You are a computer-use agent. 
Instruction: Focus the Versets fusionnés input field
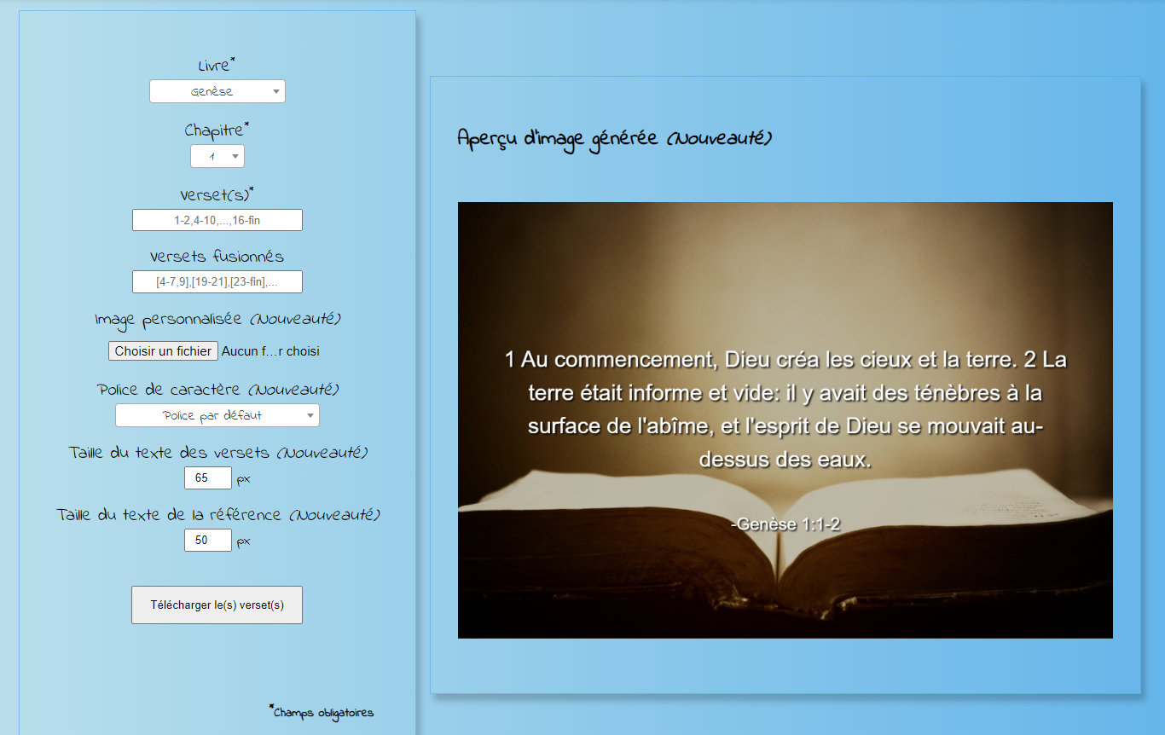(x=217, y=281)
